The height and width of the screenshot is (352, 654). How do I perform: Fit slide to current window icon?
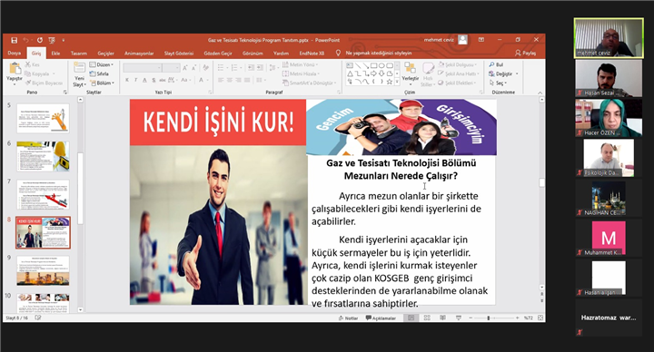[x=540, y=318]
